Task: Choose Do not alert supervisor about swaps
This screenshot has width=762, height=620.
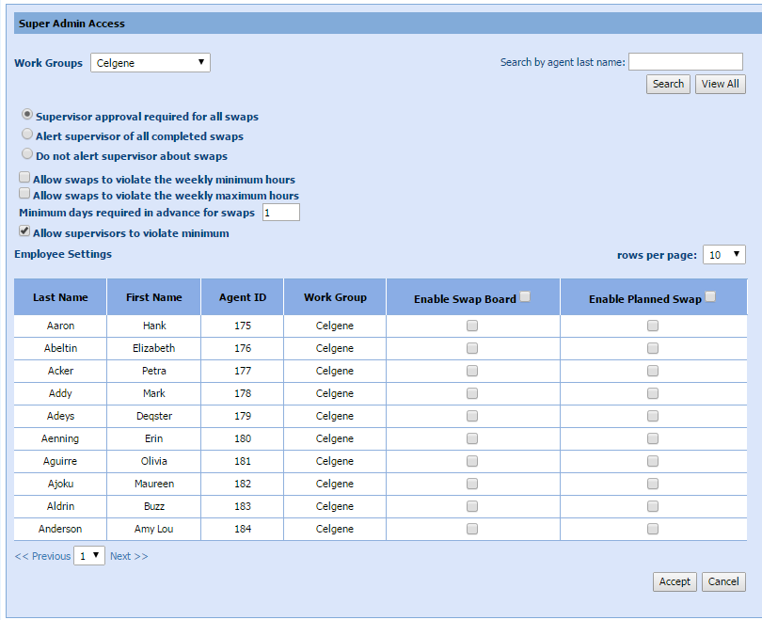Action: coord(27,154)
